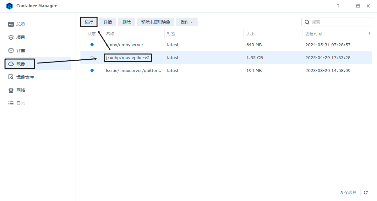Click the latest tag of moviepilot-v2
This screenshot has width=377, height=201.
pyautogui.click(x=173, y=57)
